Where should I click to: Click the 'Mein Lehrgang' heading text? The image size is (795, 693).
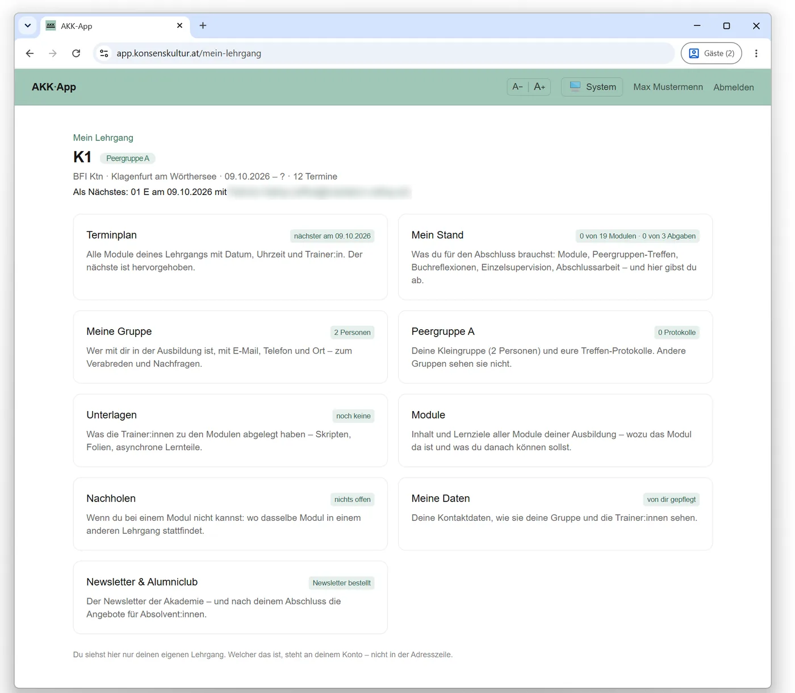tap(103, 138)
